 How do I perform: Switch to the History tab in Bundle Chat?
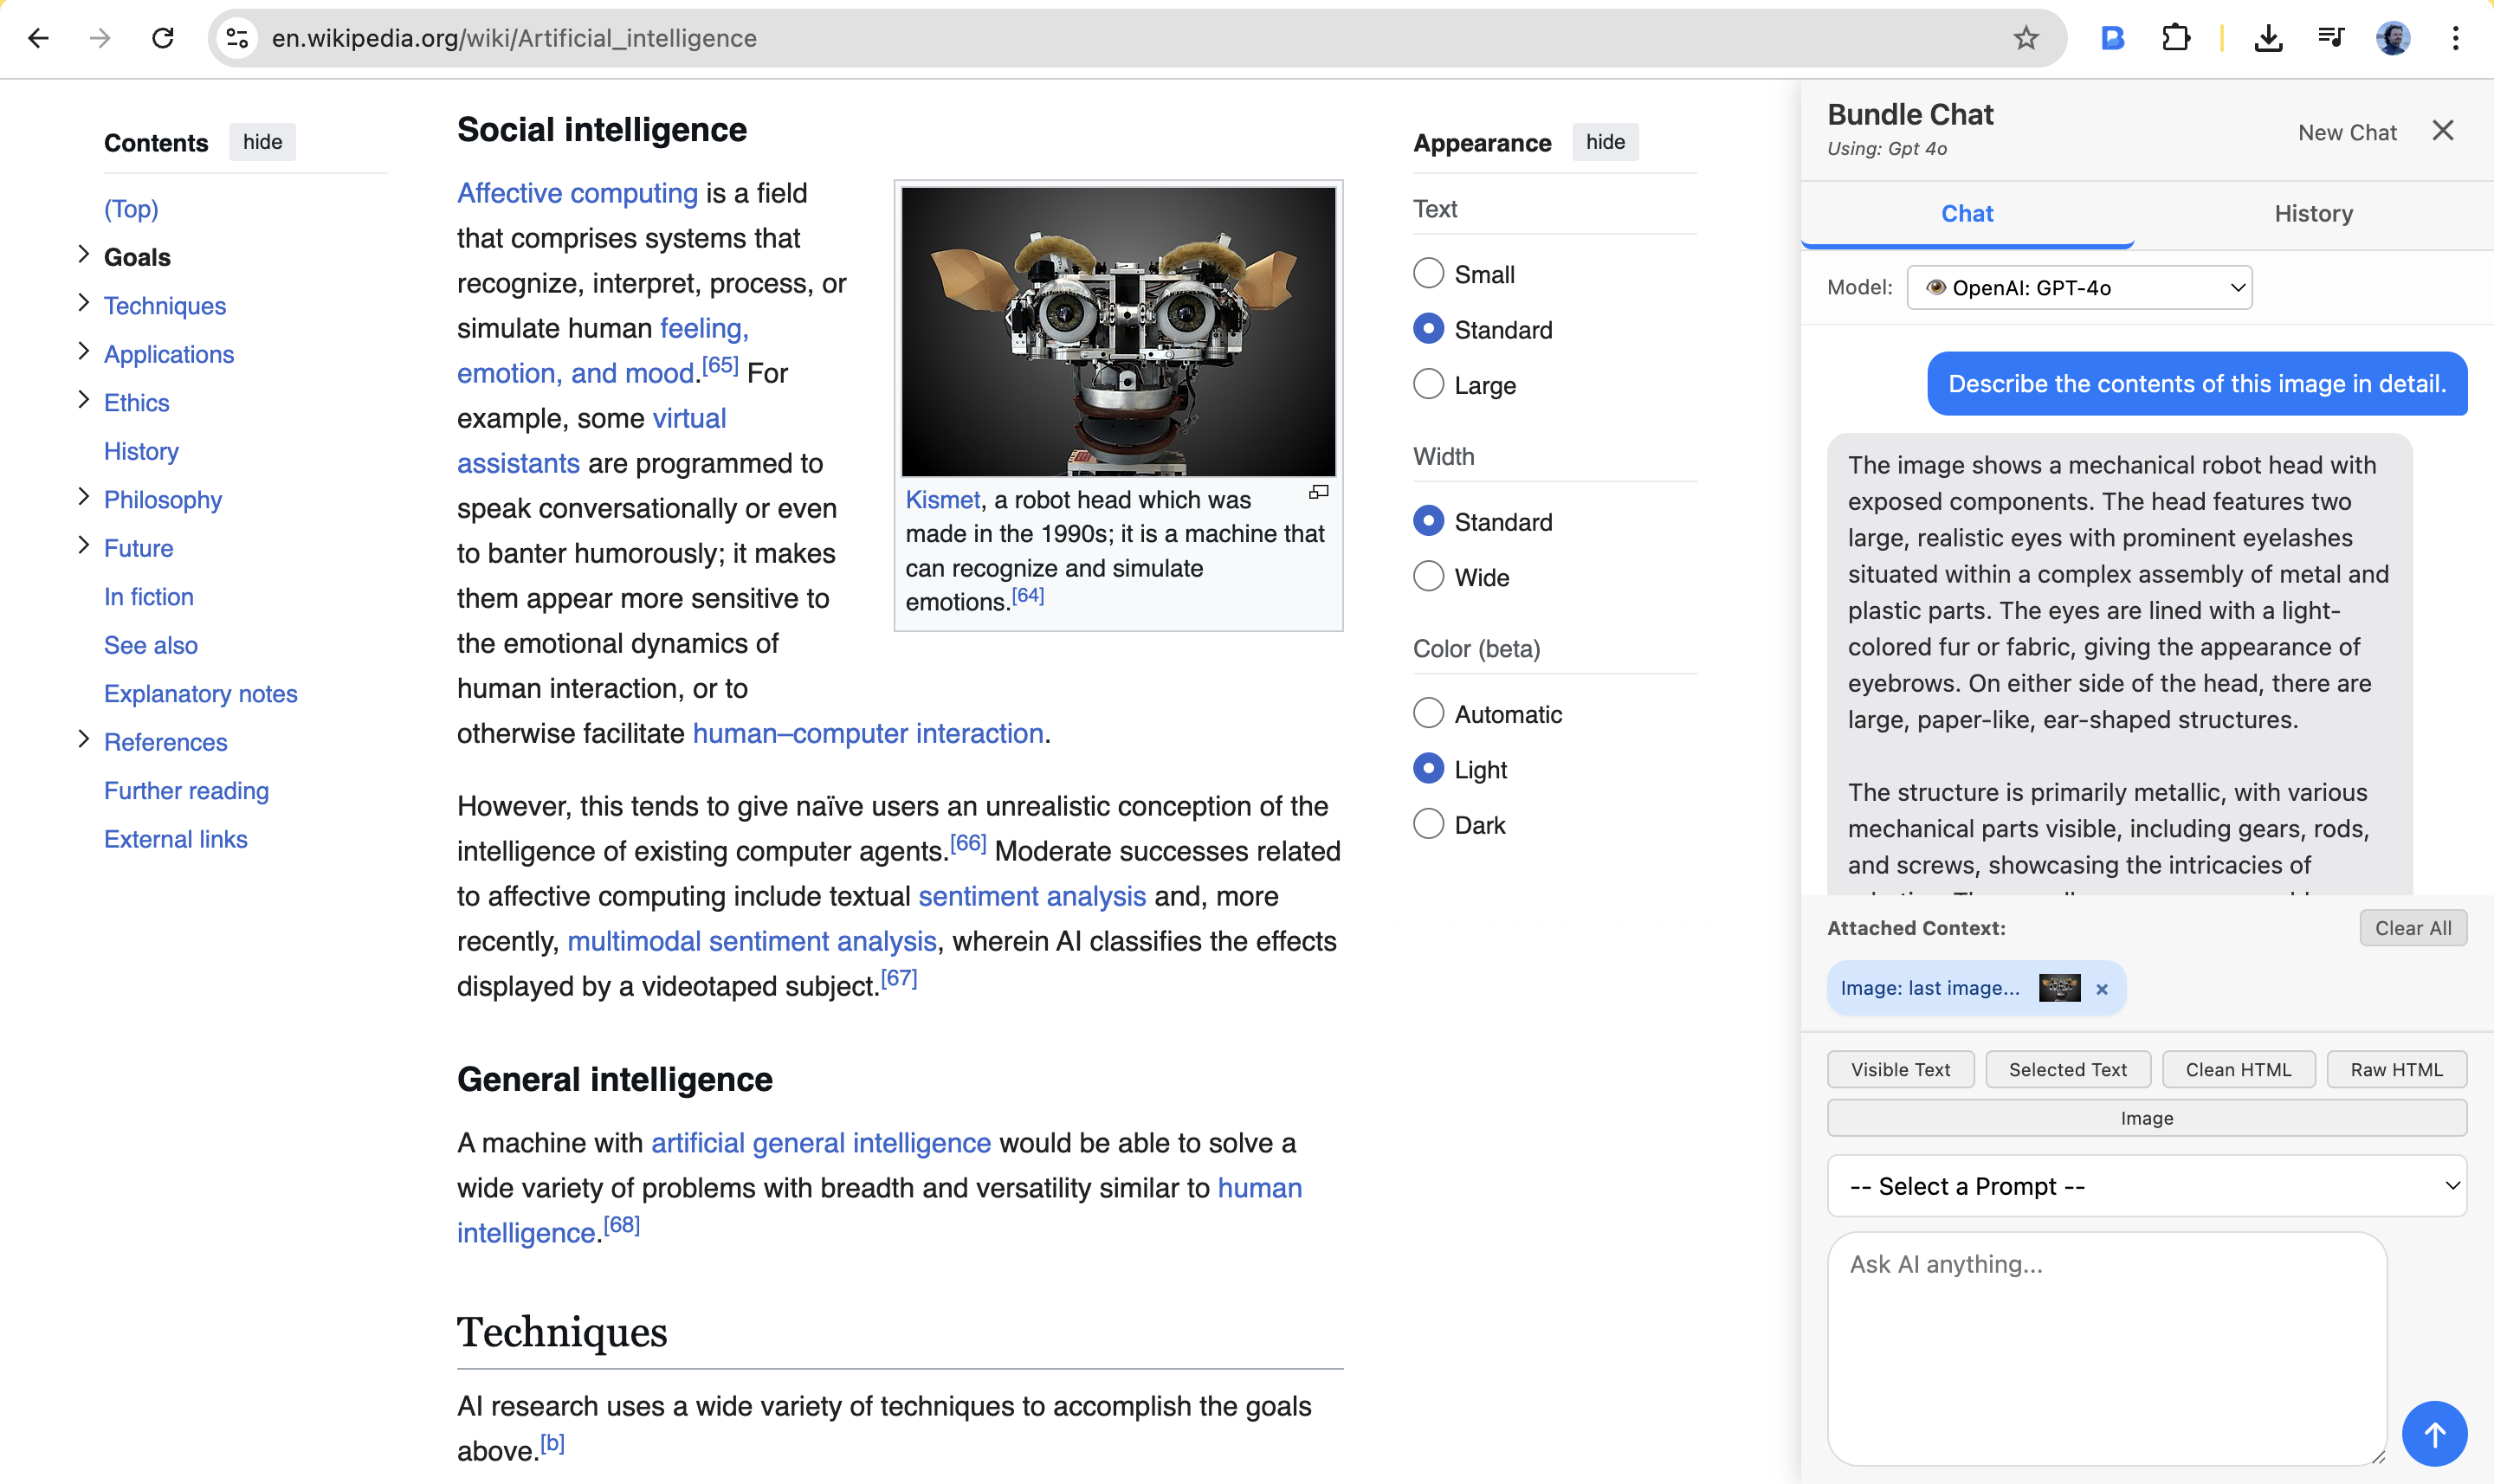tap(2313, 213)
